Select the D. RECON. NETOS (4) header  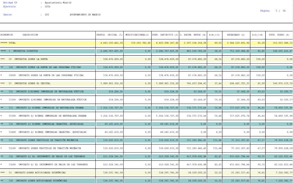coord(193,34)
